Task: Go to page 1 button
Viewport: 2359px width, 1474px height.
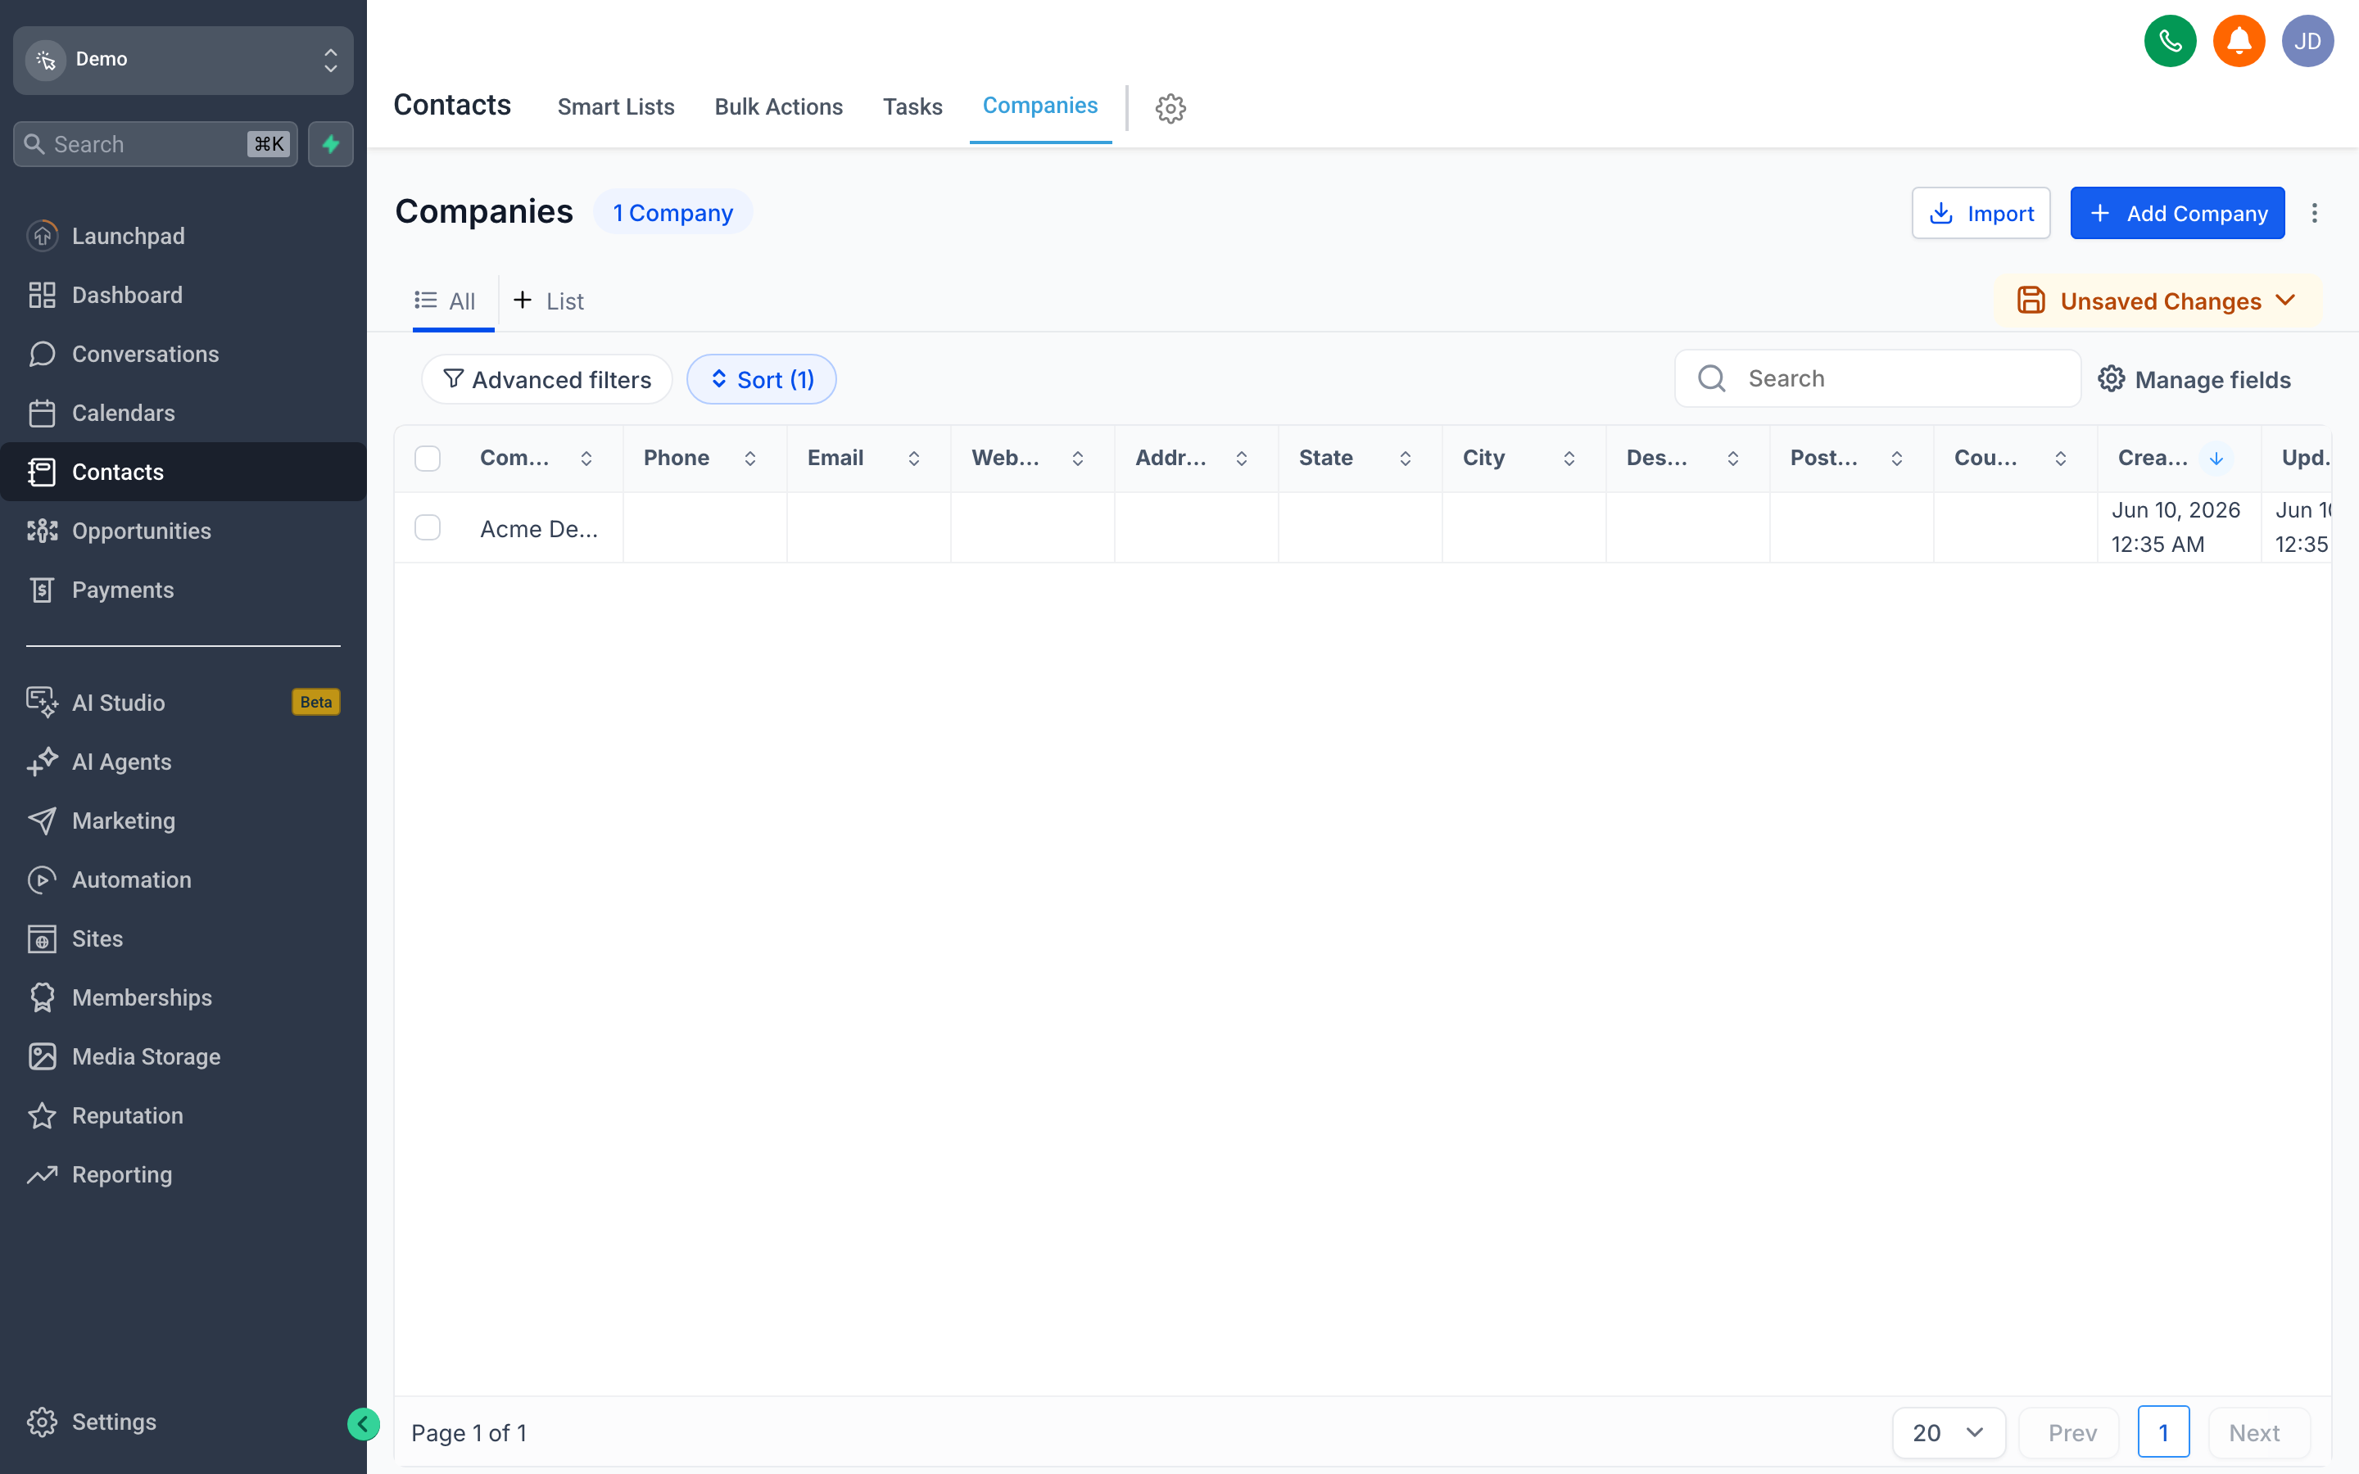Action: [x=2163, y=1432]
